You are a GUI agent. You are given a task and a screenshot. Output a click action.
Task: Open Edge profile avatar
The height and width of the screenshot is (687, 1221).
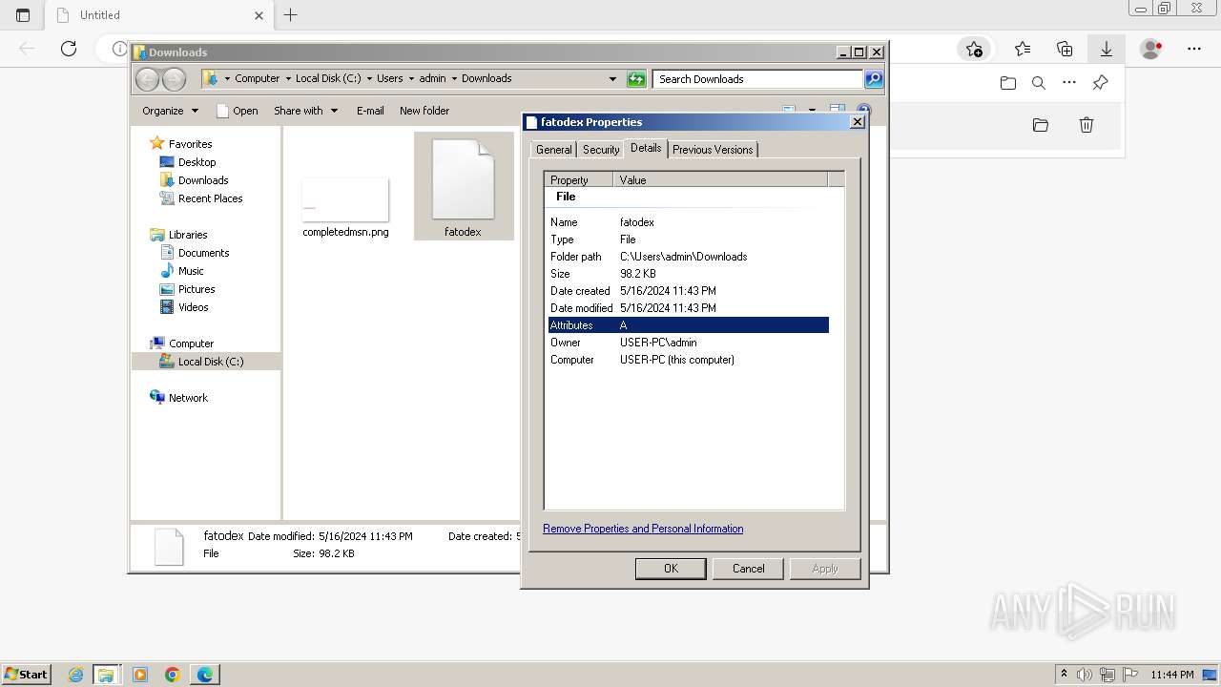pyautogui.click(x=1151, y=49)
